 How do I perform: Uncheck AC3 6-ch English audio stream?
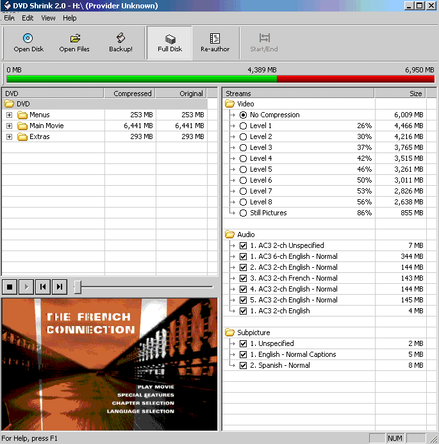coord(243,256)
